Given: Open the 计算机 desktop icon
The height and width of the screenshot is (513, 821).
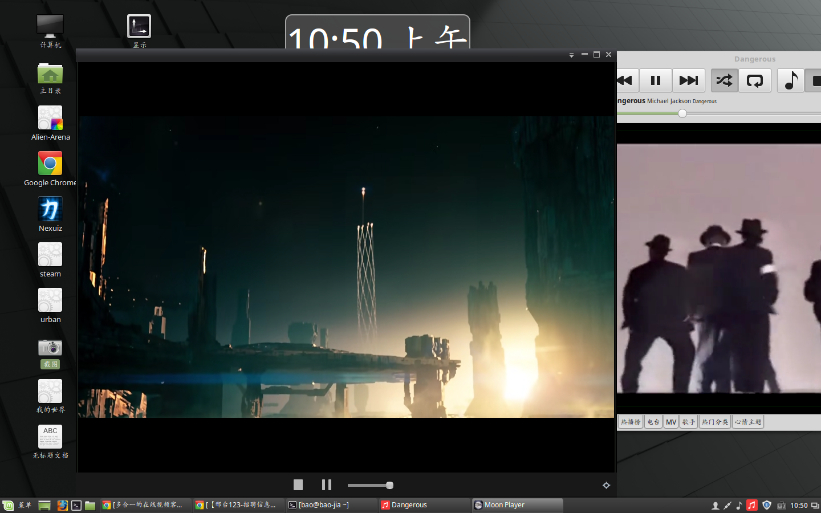Looking at the screenshot, I should [50, 31].
